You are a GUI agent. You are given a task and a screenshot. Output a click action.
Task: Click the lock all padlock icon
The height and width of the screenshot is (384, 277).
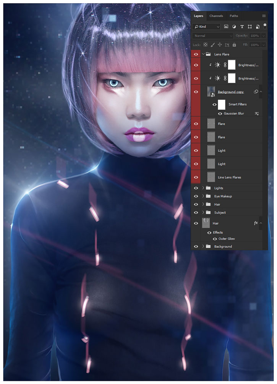tap(234, 45)
